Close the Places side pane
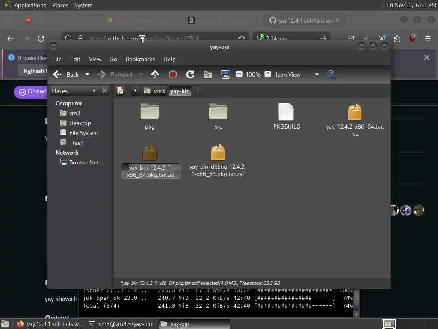The image size is (438, 329). [x=104, y=91]
